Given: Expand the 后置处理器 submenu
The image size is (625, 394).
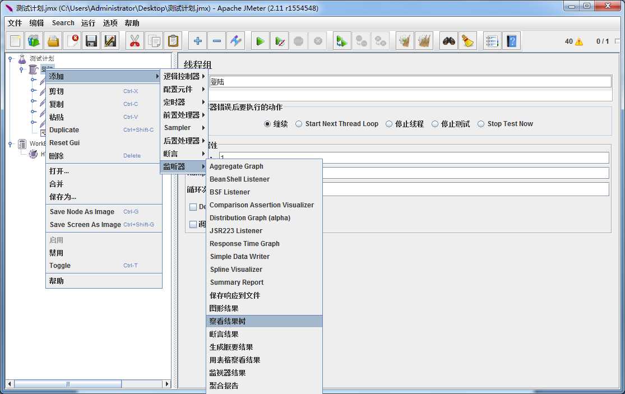Looking at the screenshot, I should point(183,141).
